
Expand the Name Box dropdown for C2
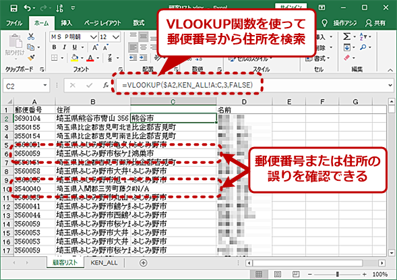click(x=45, y=86)
